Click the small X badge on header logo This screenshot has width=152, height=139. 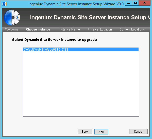tap(18, 18)
